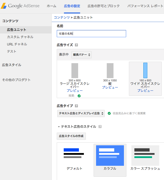Open the 縦長バナー size dropdown
The width and height of the screenshot is (164, 180).
click(x=81, y=55)
